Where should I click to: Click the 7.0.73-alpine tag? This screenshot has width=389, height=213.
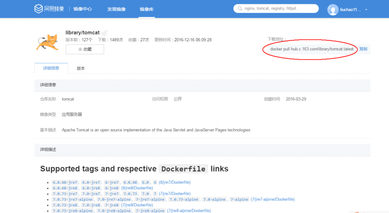point(184,199)
